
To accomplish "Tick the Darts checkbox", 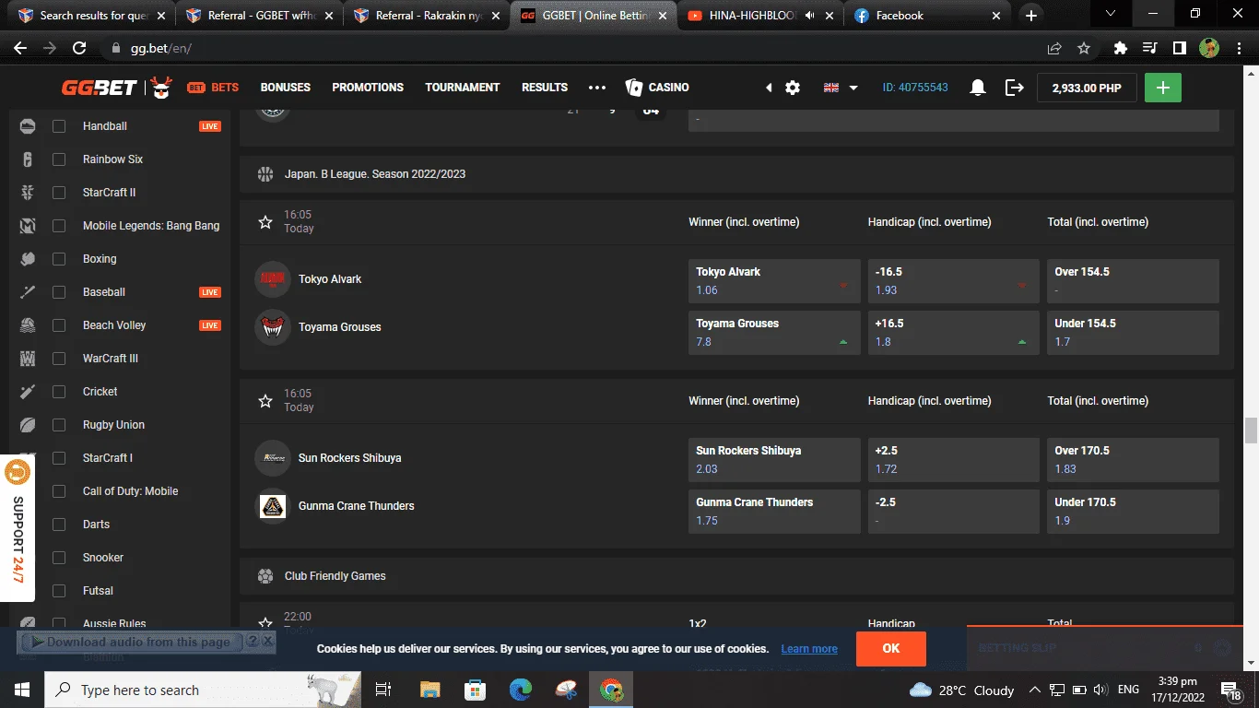I will pyautogui.click(x=59, y=525).
